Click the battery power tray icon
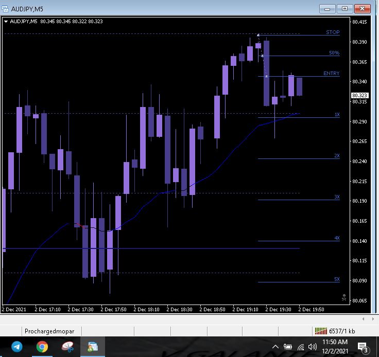 (x=288, y=347)
